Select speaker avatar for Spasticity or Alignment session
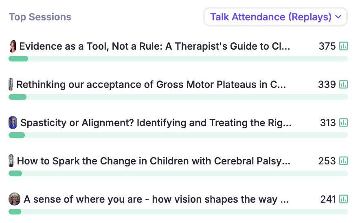The height and width of the screenshot is (223, 360). click(x=13, y=123)
